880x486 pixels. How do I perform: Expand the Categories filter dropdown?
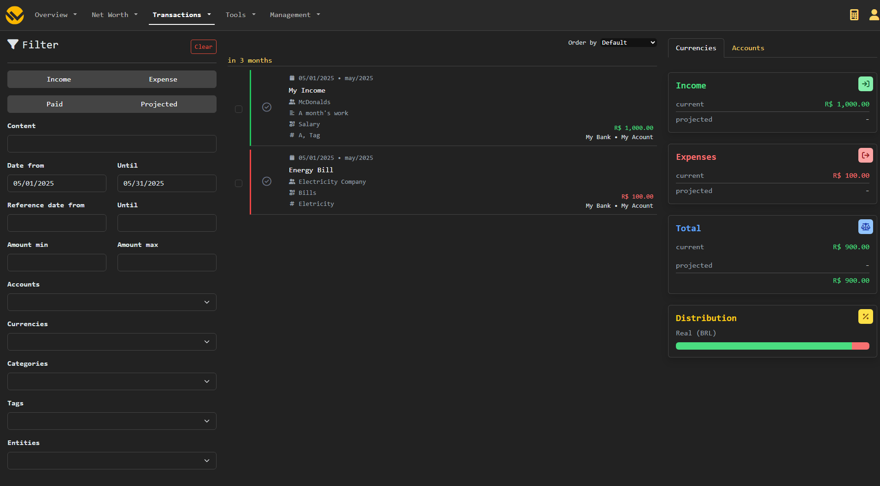pyautogui.click(x=112, y=381)
